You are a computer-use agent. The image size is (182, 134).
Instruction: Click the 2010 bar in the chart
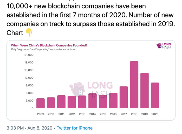pyautogui.click(x=51, y=103)
